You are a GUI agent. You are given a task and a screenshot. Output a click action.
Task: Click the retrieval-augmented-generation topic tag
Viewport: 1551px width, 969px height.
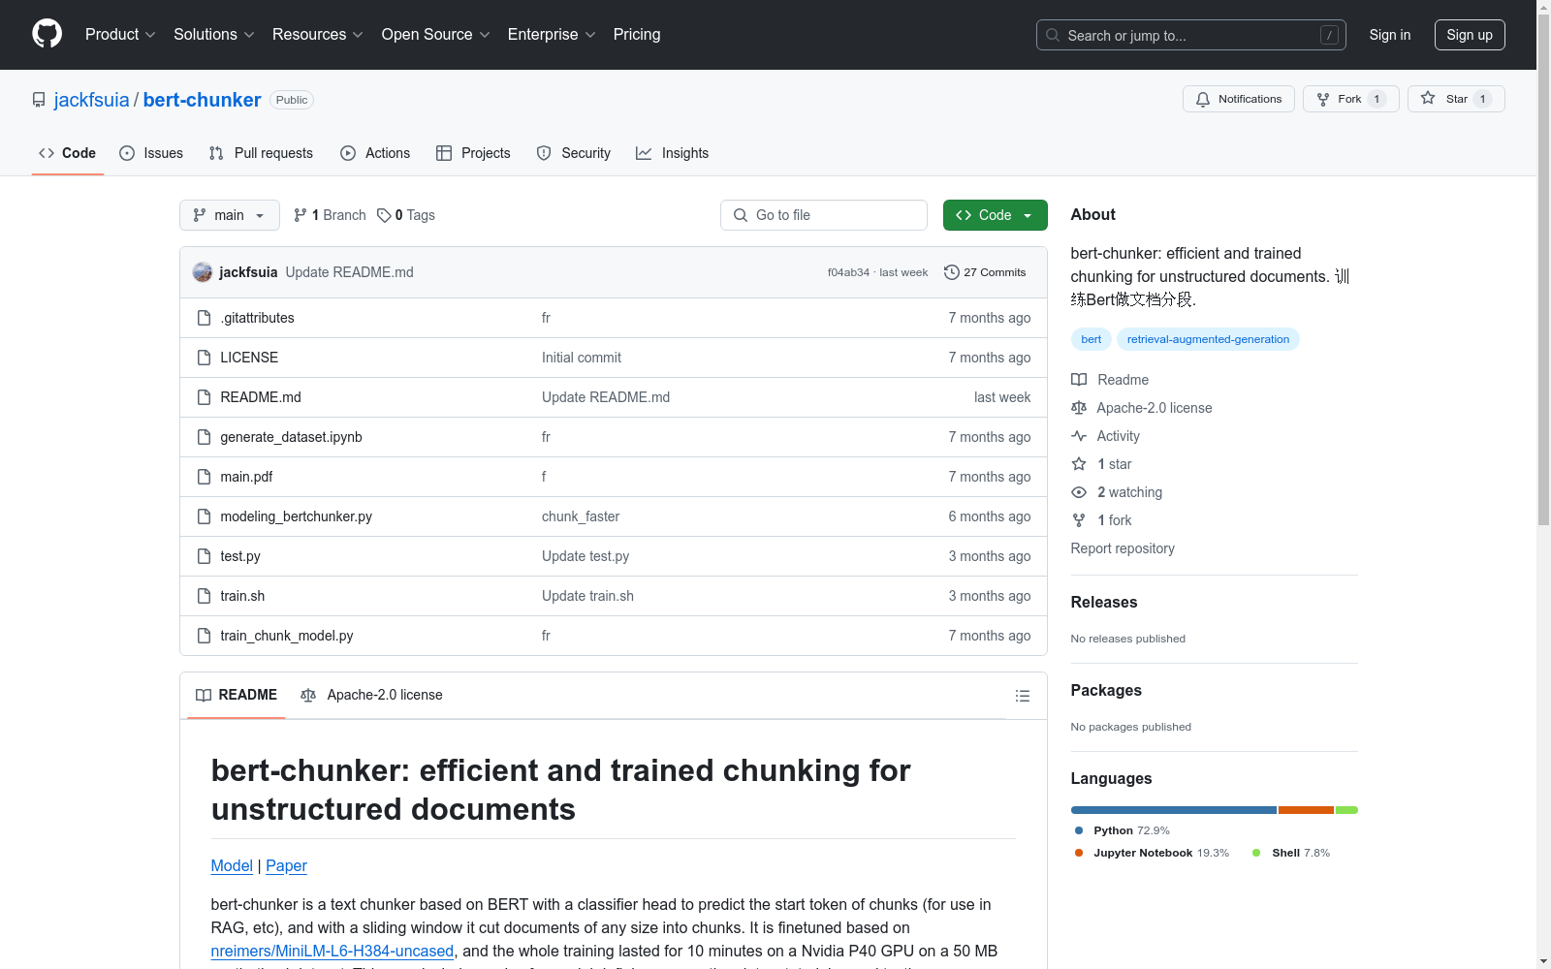(1208, 339)
